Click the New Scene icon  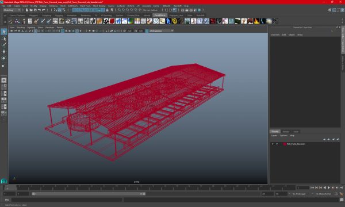pyautogui.click(x=27, y=10)
